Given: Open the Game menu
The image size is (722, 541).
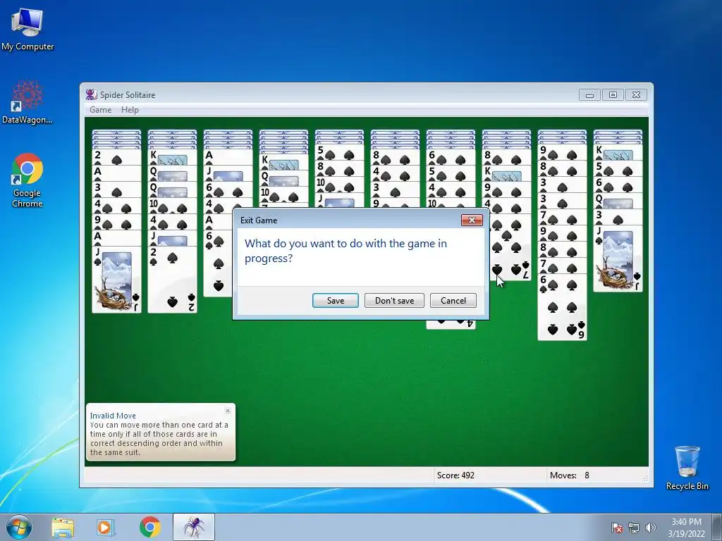Looking at the screenshot, I should click(x=100, y=109).
